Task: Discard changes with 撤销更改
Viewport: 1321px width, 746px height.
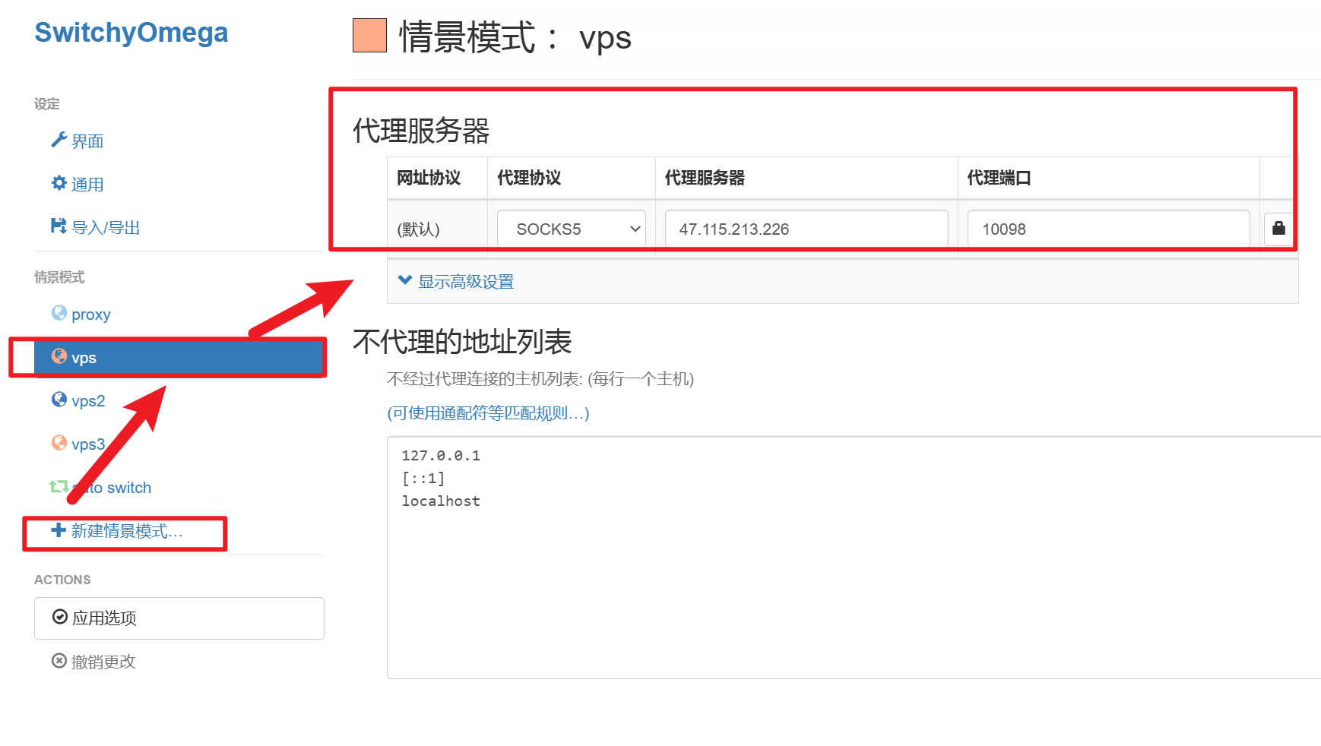Action: point(103,662)
